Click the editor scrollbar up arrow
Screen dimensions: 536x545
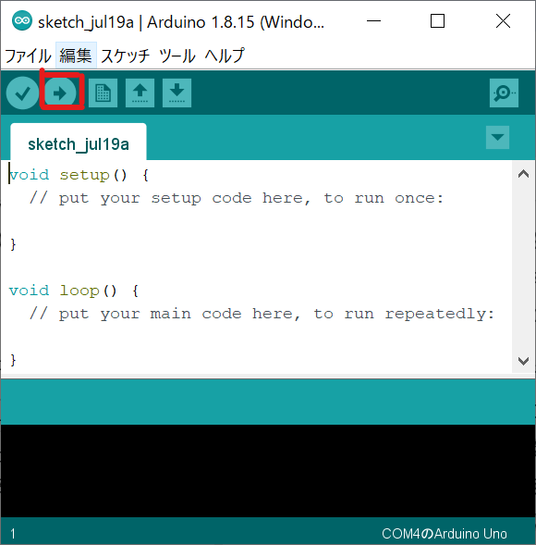point(523,173)
